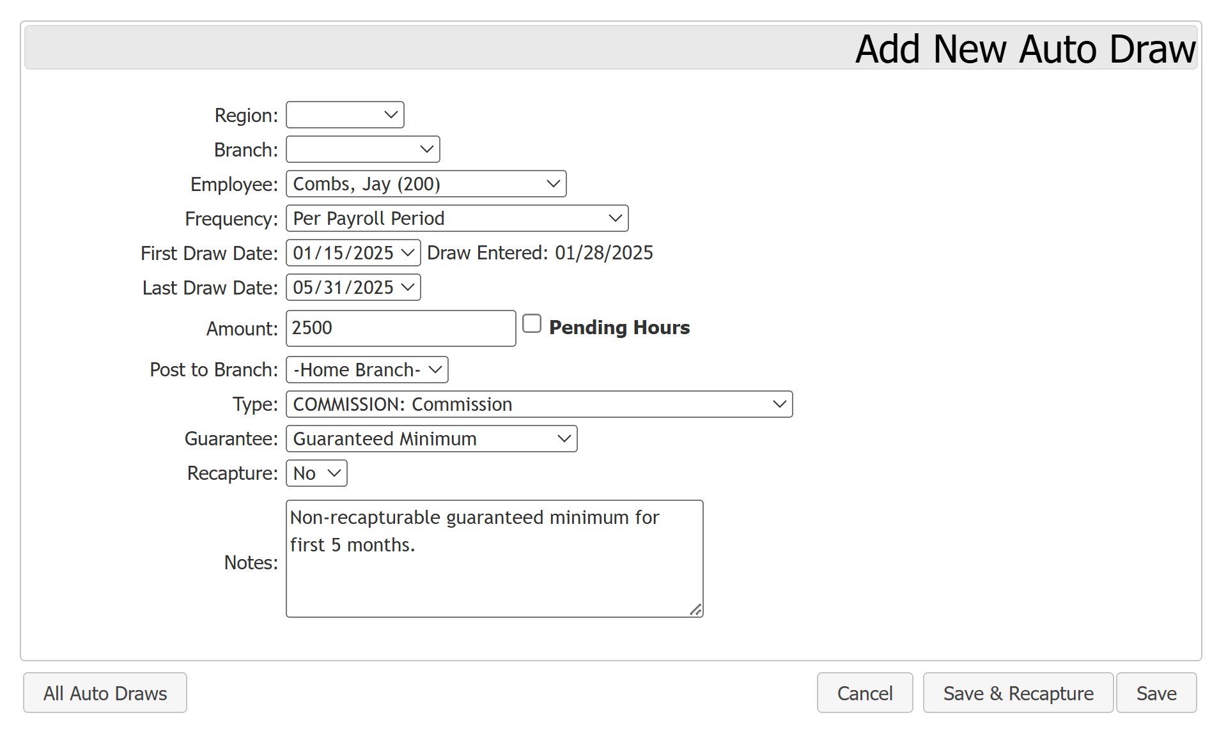Save the new auto draw
The height and width of the screenshot is (729, 1219).
(x=1156, y=693)
